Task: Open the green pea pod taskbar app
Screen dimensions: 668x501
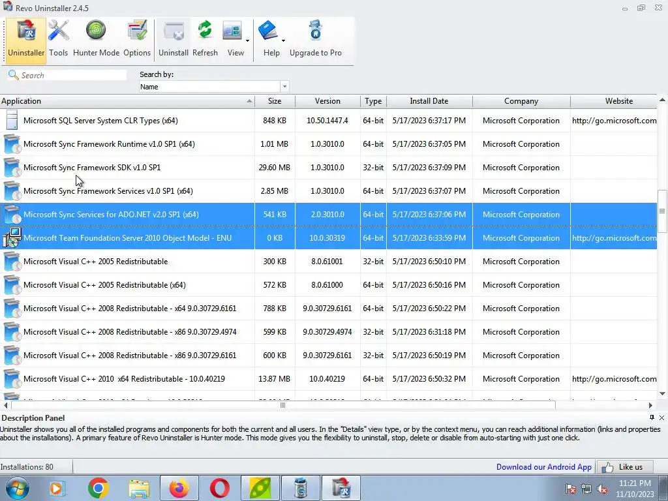Action: [x=260, y=488]
